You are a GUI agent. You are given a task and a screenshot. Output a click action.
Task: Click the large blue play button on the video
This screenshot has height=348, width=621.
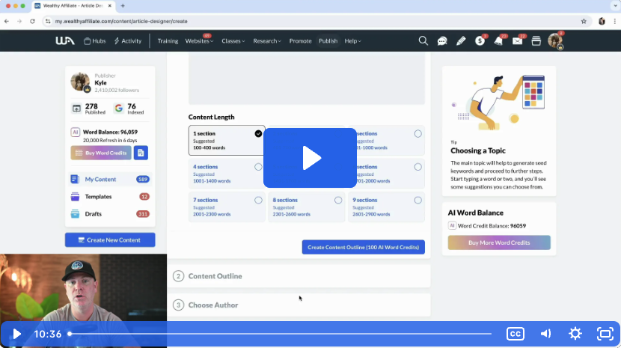click(x=310, y=158)
